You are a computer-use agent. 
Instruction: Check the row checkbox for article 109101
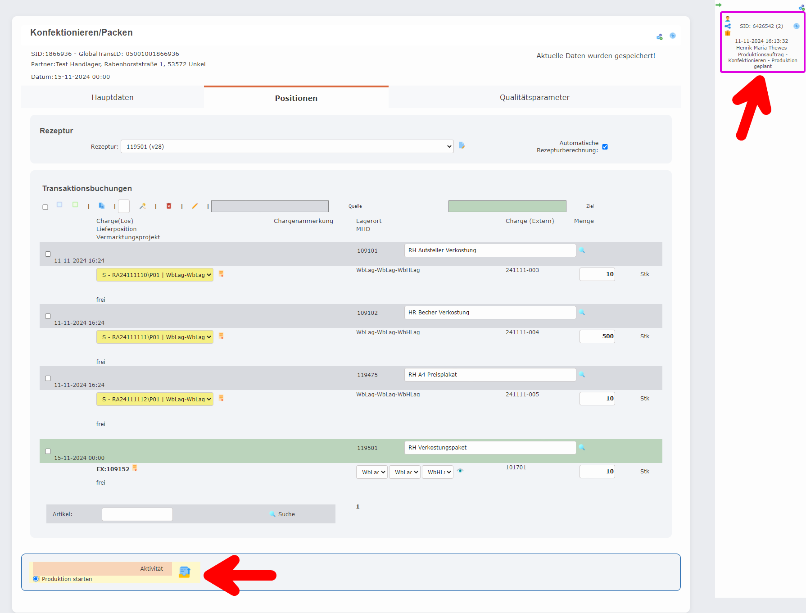click(48, 254)
